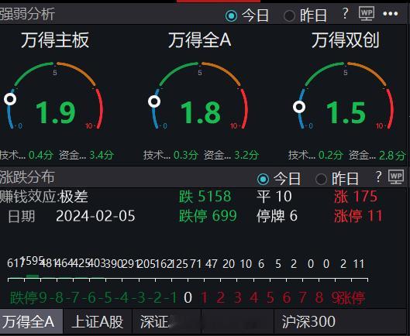
Task: Click 跌停 label on distribution axis
Action: 24,297
